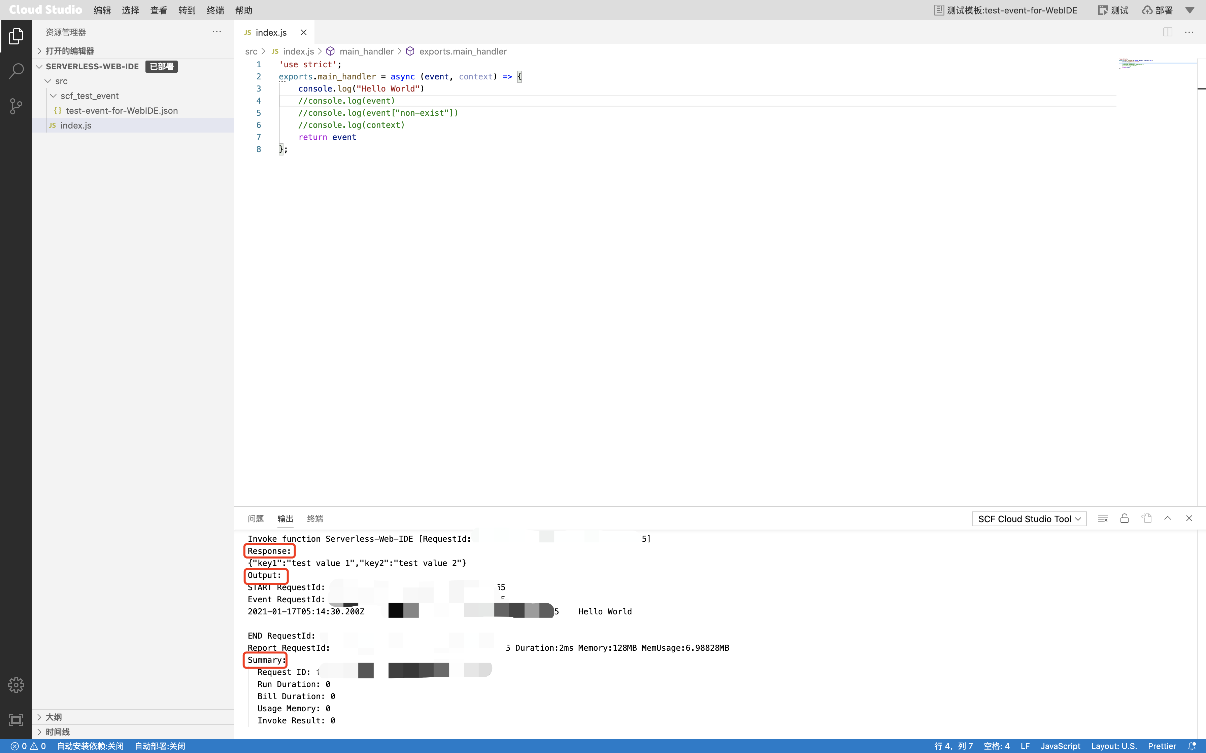Toggle 自动安装依赖 setting in status bar
Screen dimensions: 1206x753
coord(90,746)
